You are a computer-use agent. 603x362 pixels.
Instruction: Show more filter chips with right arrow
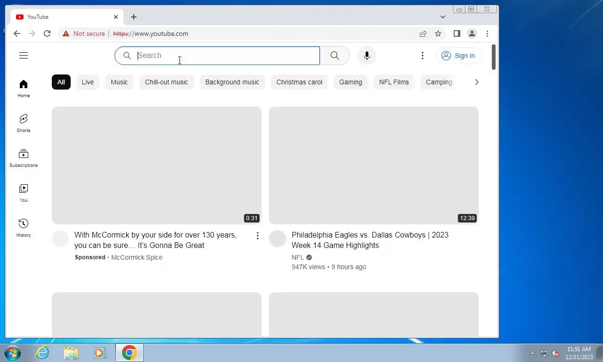(x=476, y=82)
